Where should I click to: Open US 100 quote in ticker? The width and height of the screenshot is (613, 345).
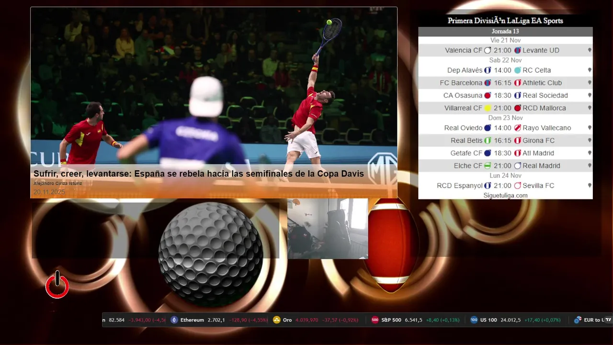(x=515, y=320)
